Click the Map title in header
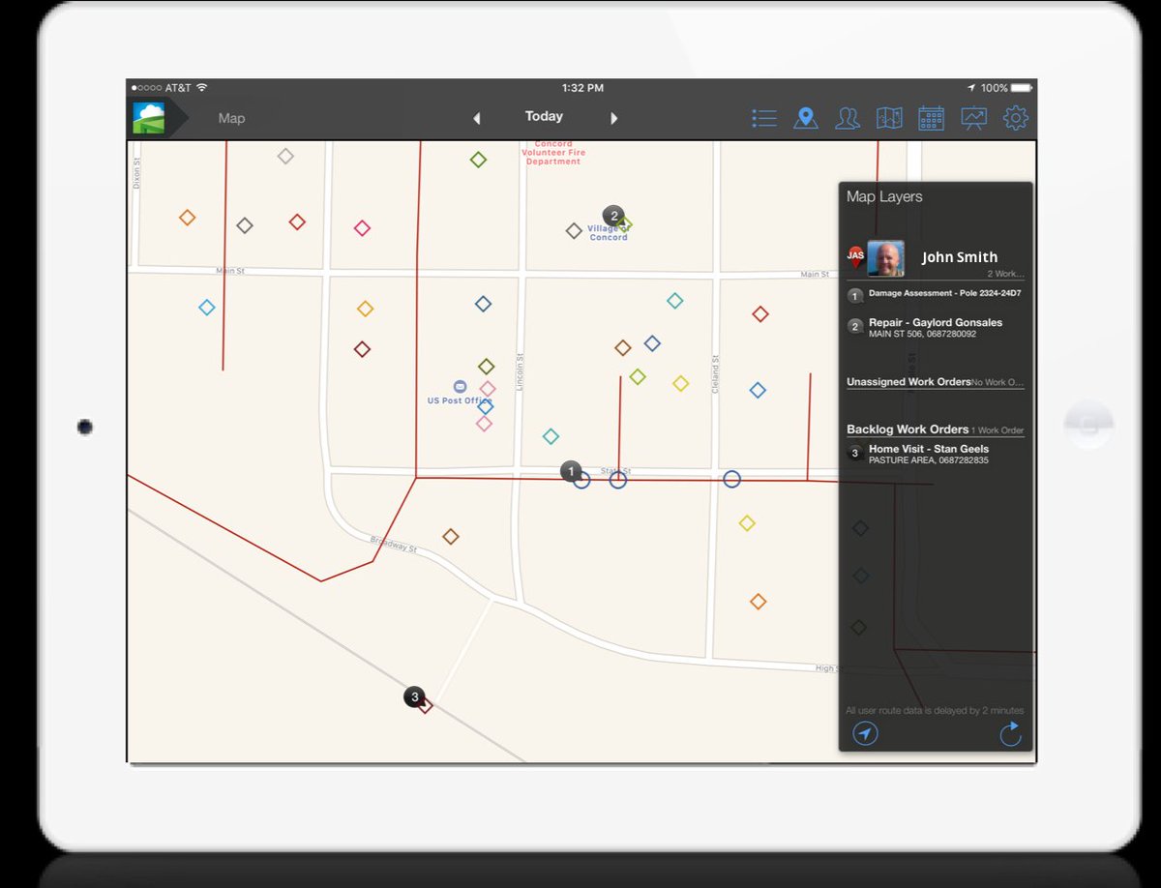 pos(231,118)
